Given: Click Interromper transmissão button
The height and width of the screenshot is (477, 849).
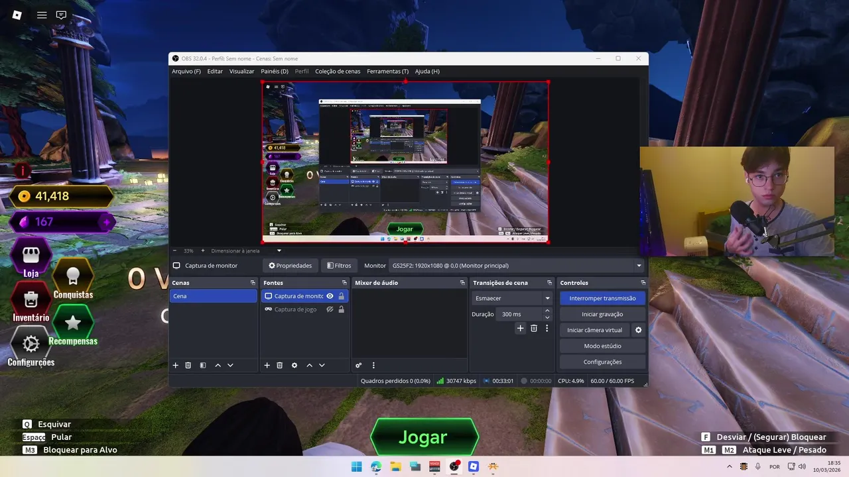Looking at the screenshot, I should [x=602, y=298].
